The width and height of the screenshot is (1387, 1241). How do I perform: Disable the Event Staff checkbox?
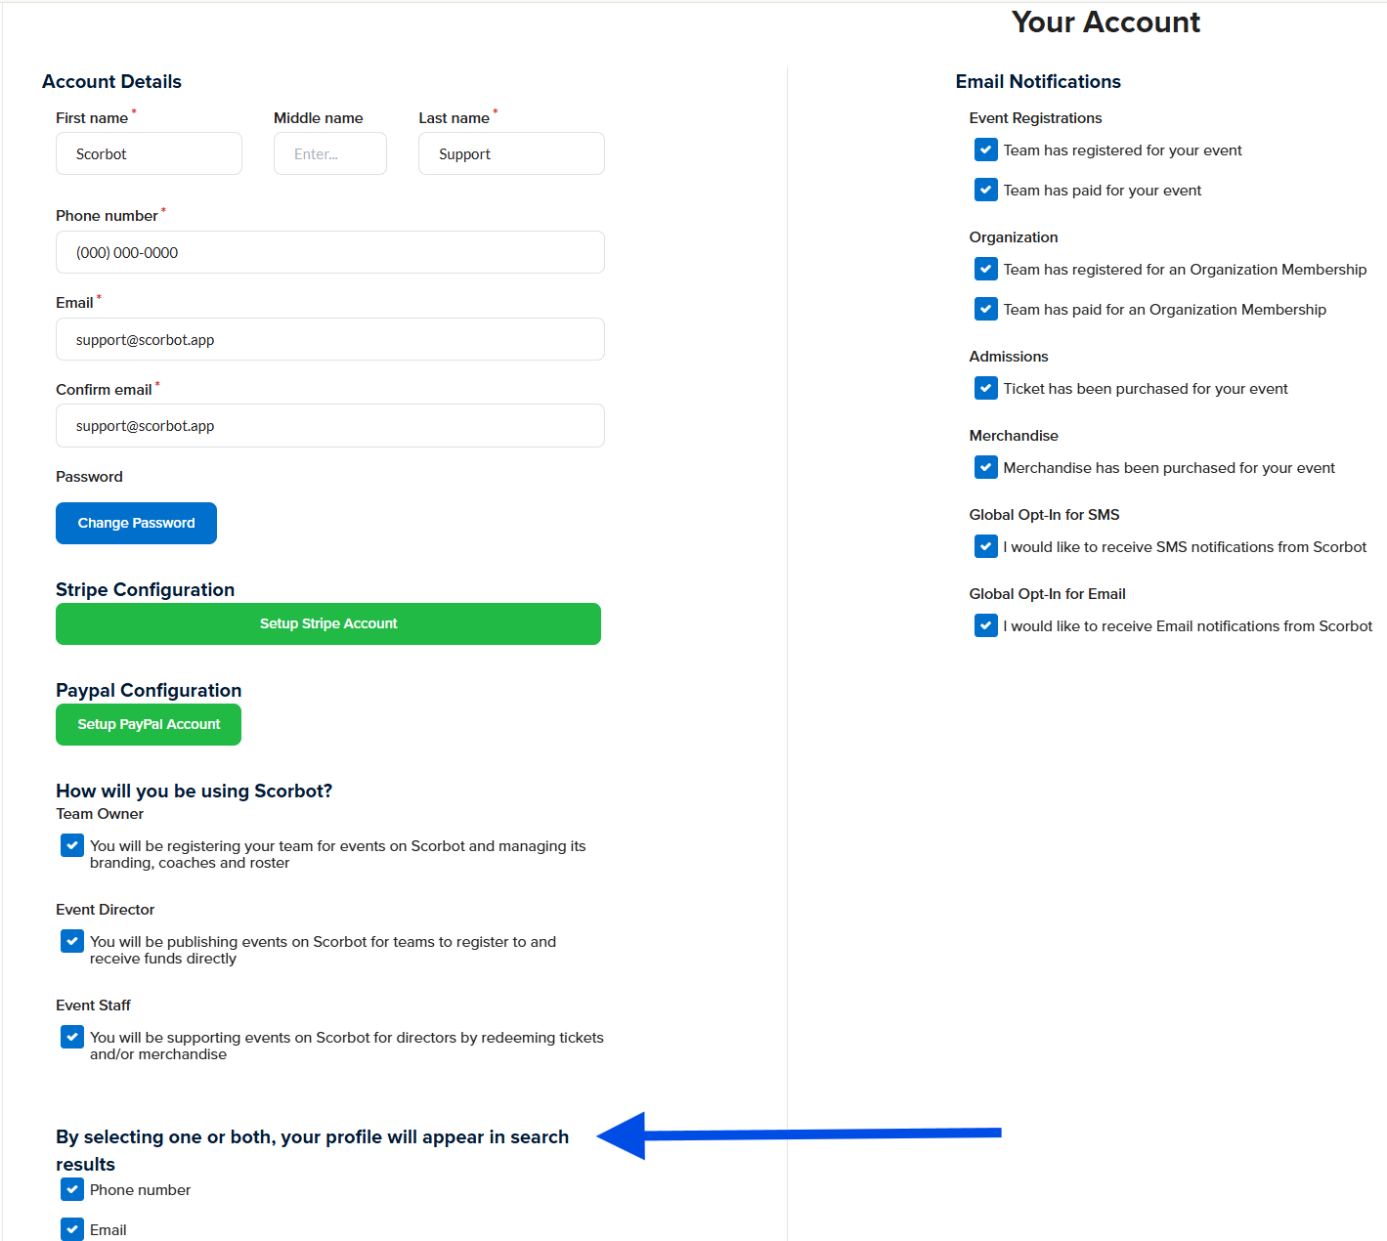[72, 1037]
